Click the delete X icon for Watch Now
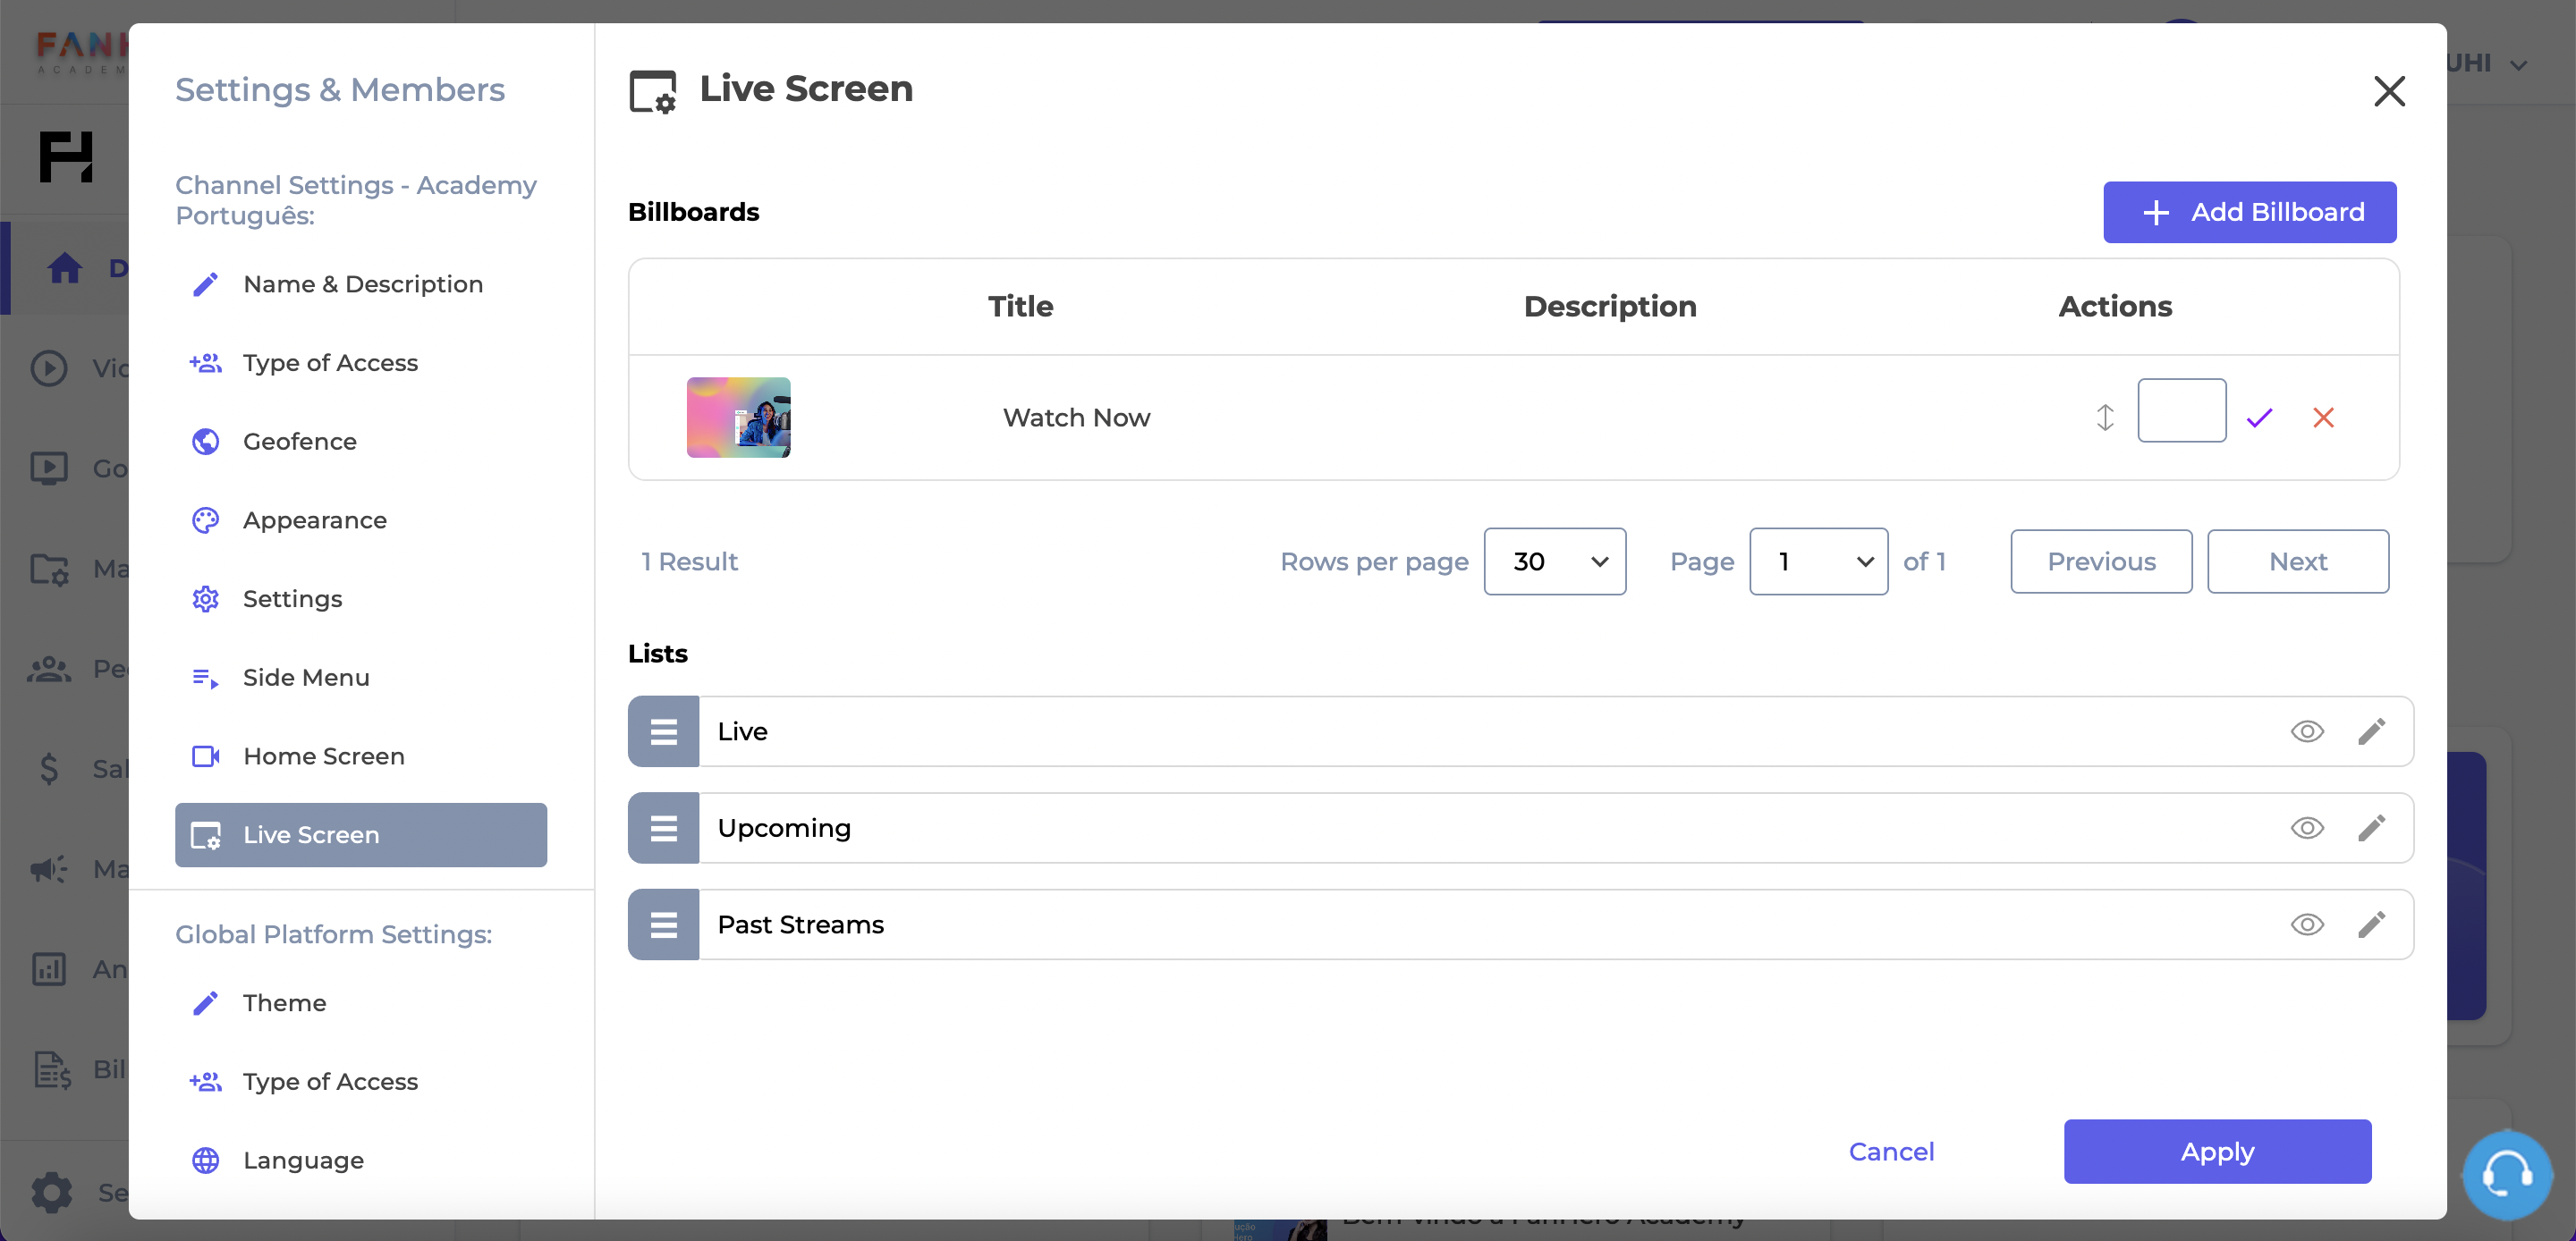Image resolution: width=2576 pixels, height=1241 pixels. pos(2323,417)
